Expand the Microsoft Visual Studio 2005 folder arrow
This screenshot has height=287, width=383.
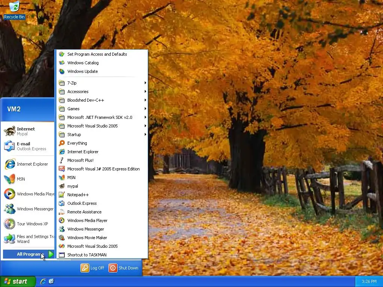pos(145,126)
